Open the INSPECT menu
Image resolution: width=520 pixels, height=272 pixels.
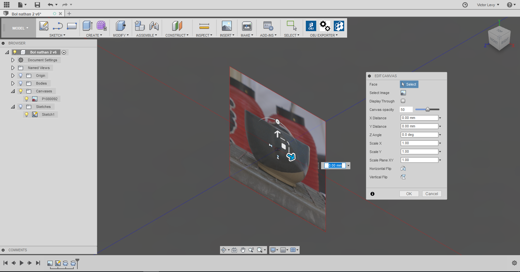coord(204,35)
